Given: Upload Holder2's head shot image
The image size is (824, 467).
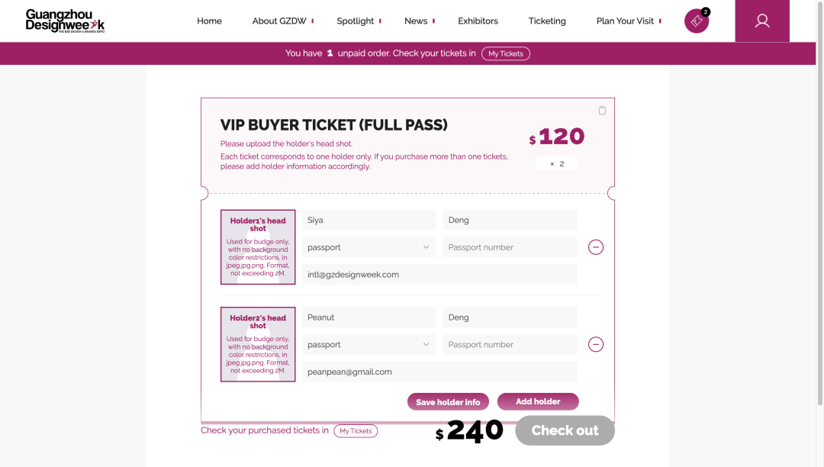Looking at the screenshot, I should (258, 344).
